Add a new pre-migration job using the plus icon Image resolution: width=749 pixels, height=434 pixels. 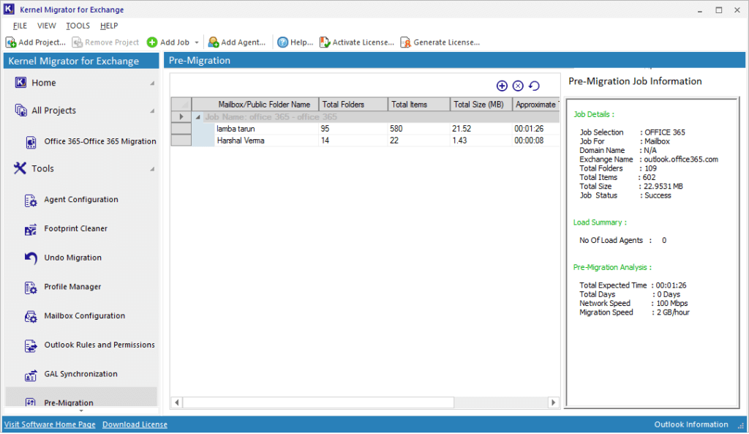[x=502, y=86]
